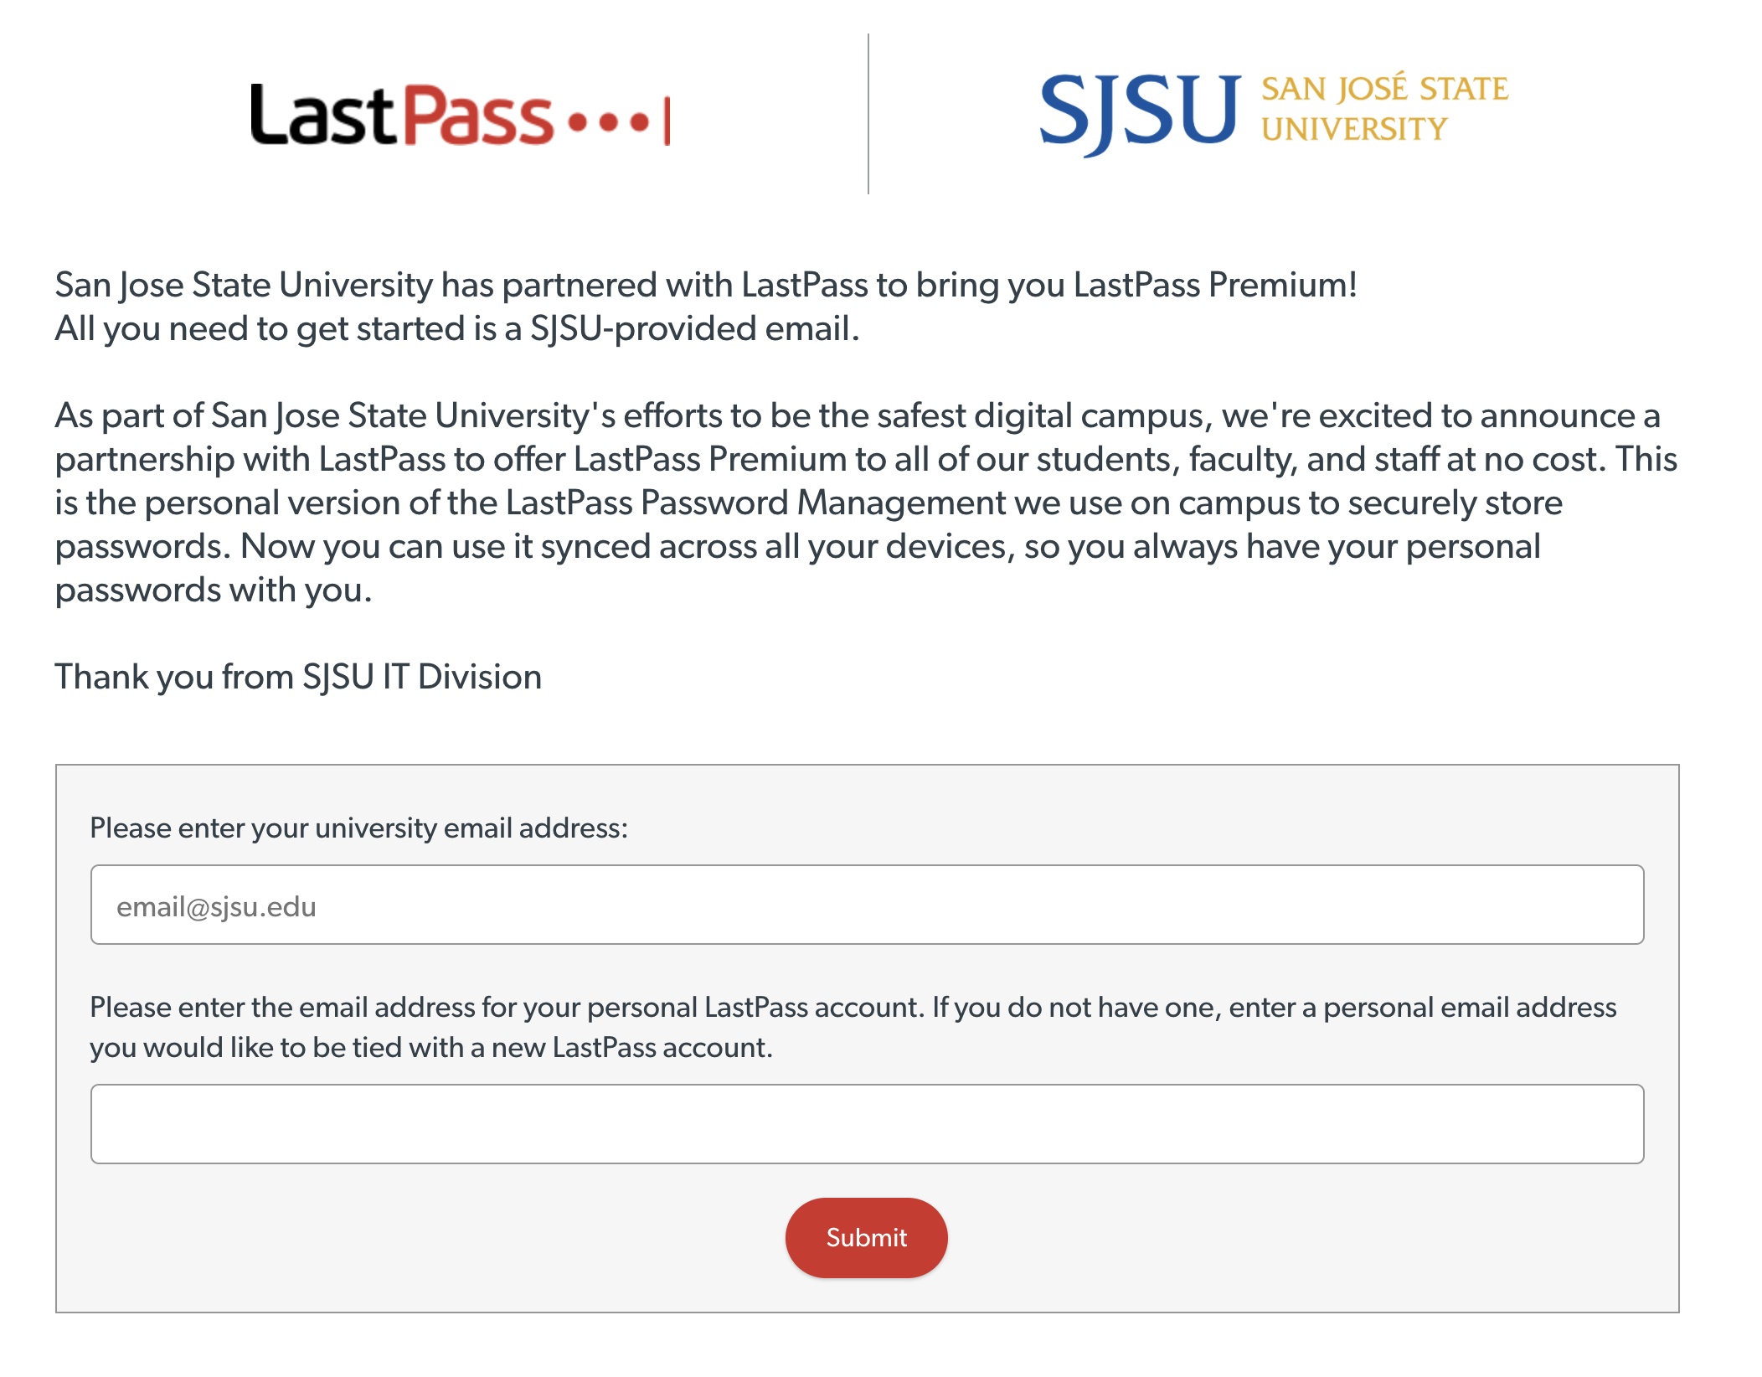Image resolution: width=1762 pixels, height=1377 pixels.
Task: Click the 'tied with a new LastPass account' line
Action: coord(430,1048)
